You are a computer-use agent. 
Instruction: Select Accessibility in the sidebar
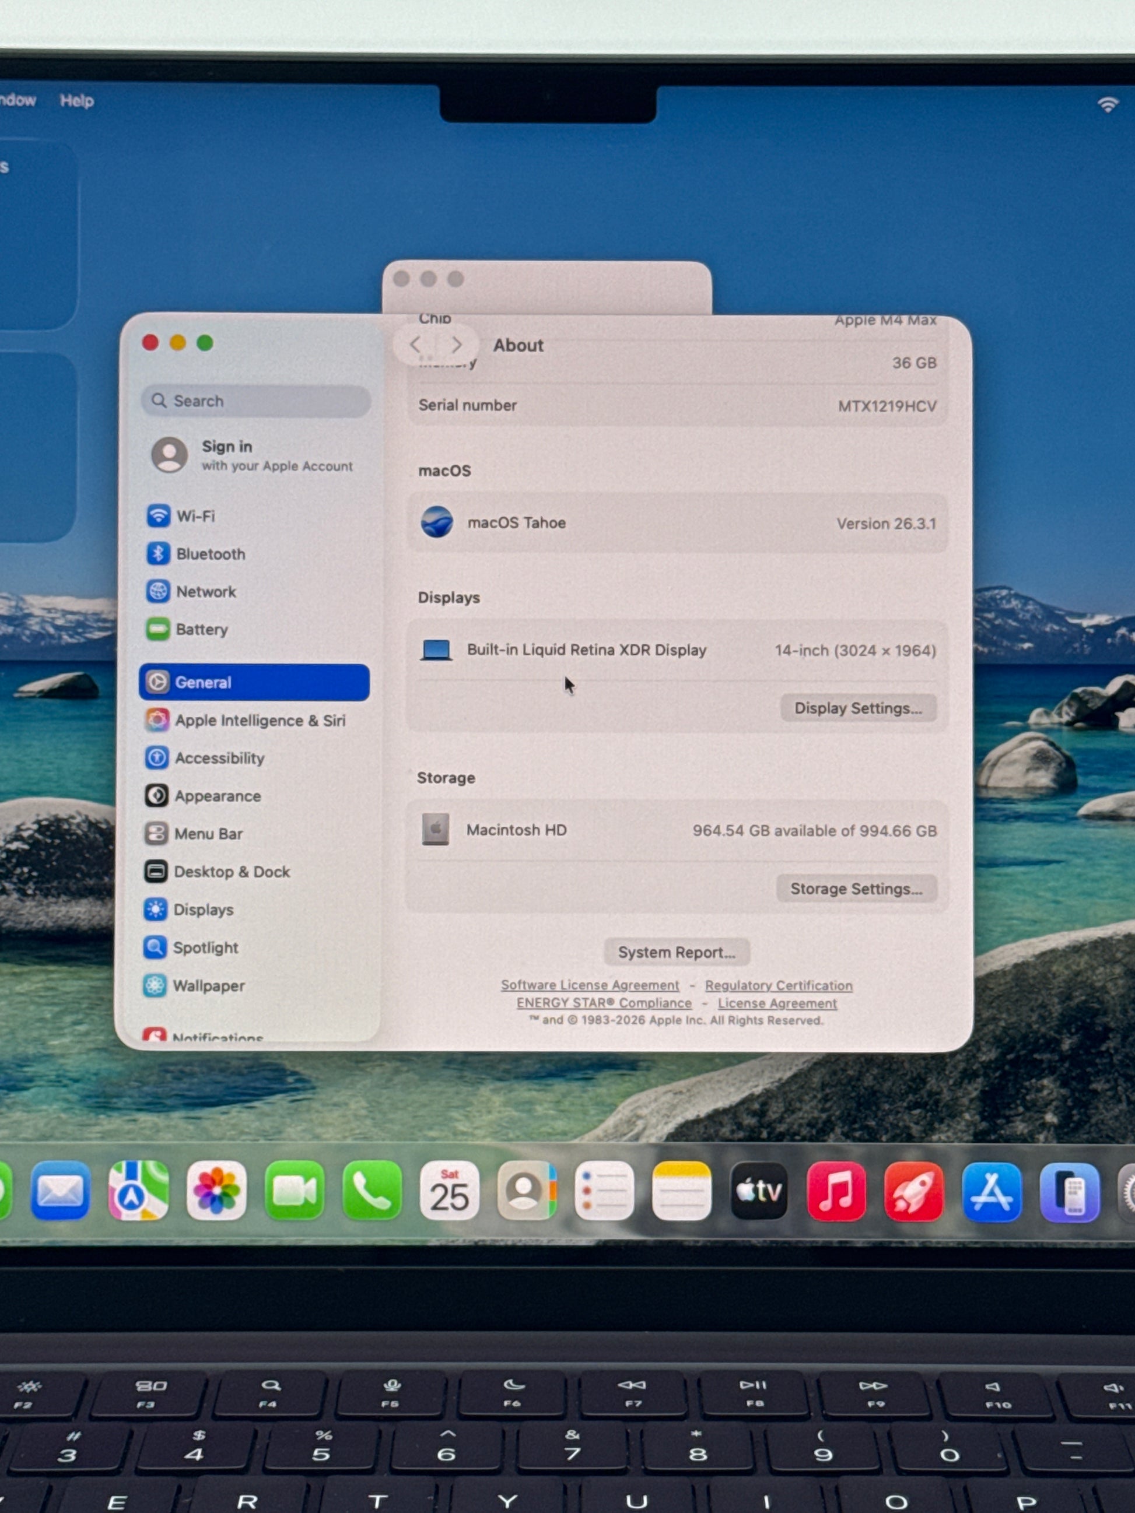point(219,757)
